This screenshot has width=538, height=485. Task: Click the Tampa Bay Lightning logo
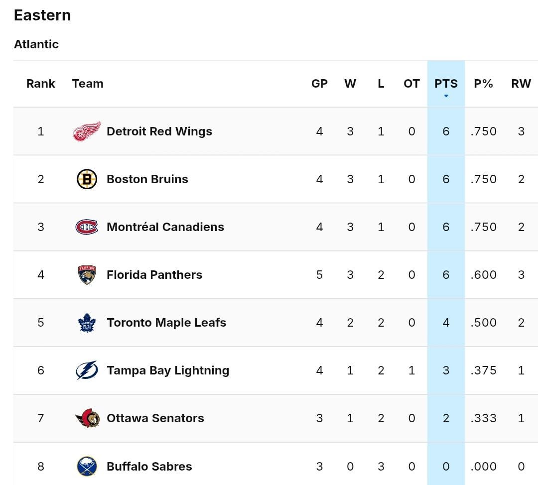click(x=87, y=370)
